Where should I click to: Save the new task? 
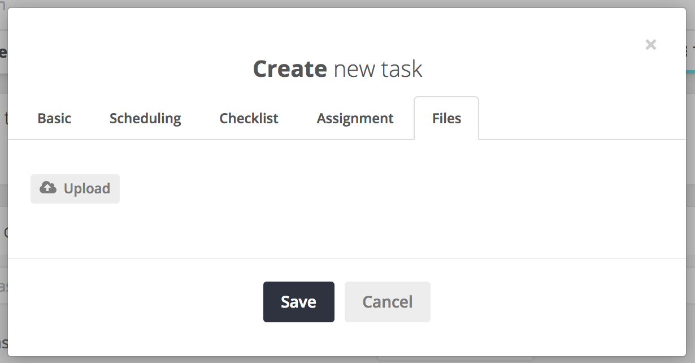click(299, 302)
